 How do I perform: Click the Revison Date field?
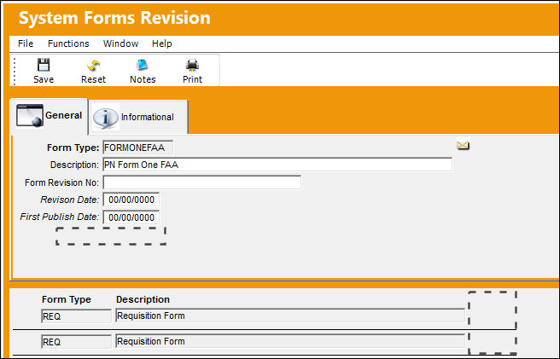(x=131, y=200)
